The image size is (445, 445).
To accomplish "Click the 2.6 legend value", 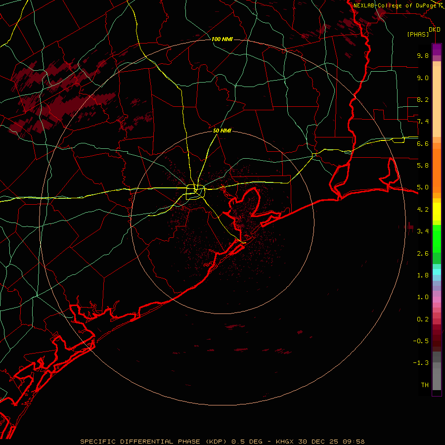I will click(423, 254).
